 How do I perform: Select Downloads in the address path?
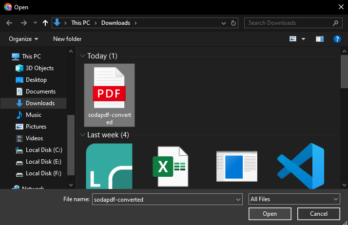(x=116, y=23)
